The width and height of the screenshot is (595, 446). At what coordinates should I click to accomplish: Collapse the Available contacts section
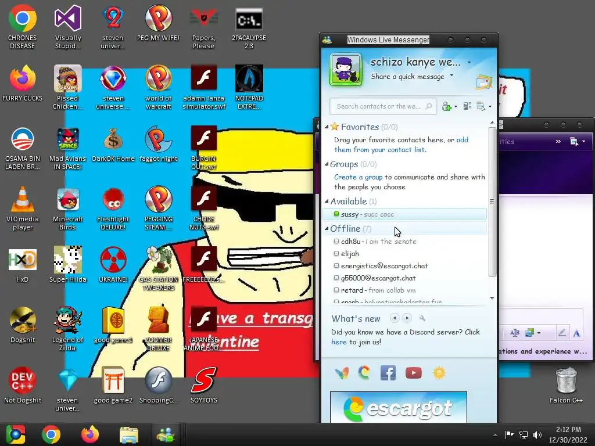tap(327, 202)
